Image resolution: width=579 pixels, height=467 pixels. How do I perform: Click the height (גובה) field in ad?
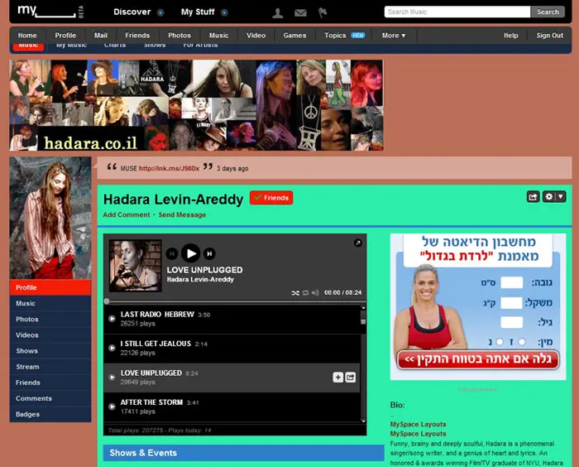(x=511, y=283)
